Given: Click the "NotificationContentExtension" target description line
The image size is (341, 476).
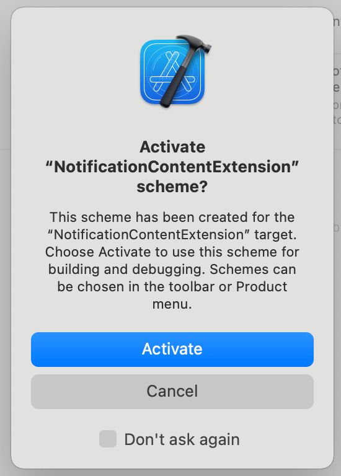Looking at the screenshot, I should click(172, 234).
